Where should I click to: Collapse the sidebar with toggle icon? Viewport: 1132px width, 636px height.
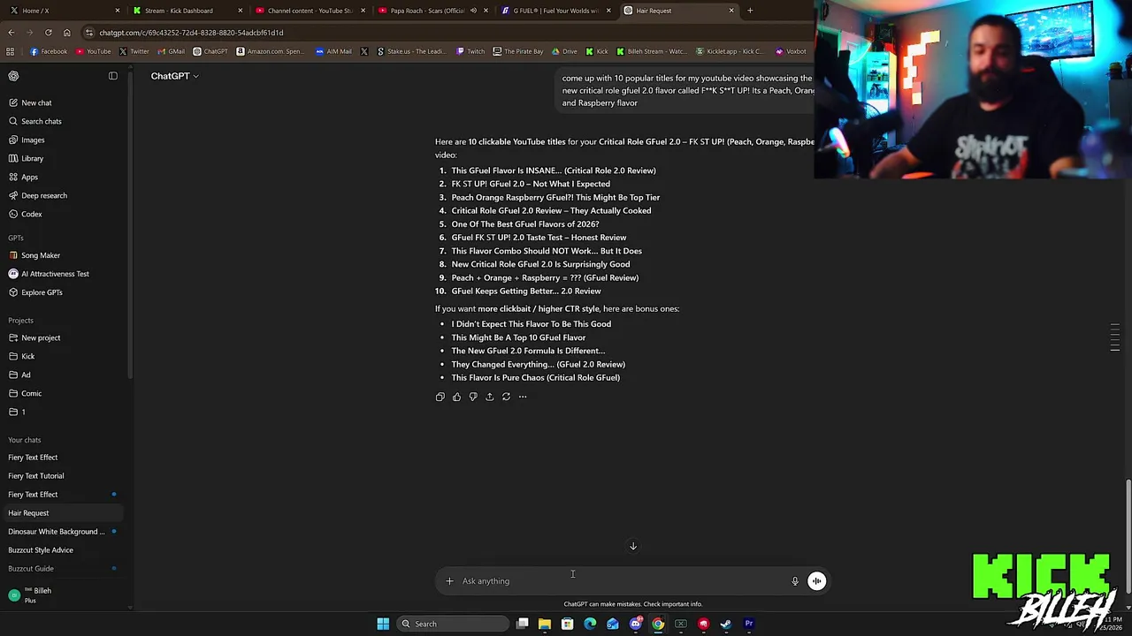pos(113,76)
